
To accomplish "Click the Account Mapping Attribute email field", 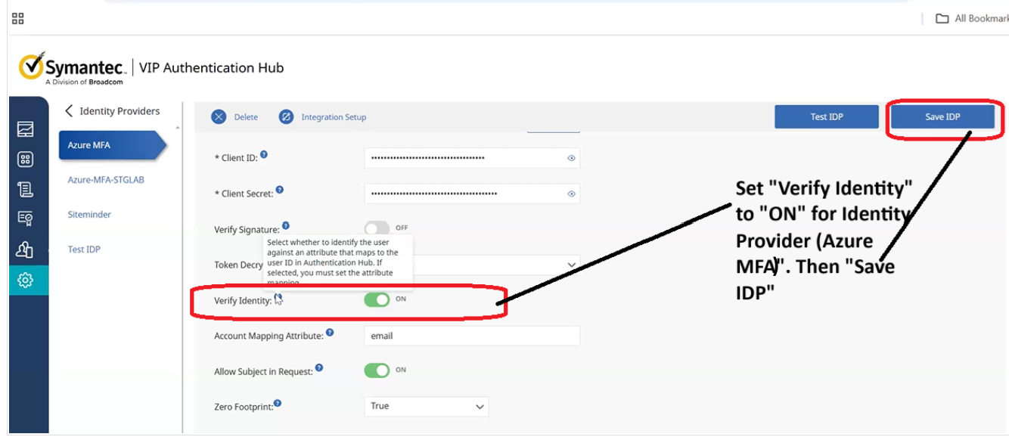I will click(472, 336).
